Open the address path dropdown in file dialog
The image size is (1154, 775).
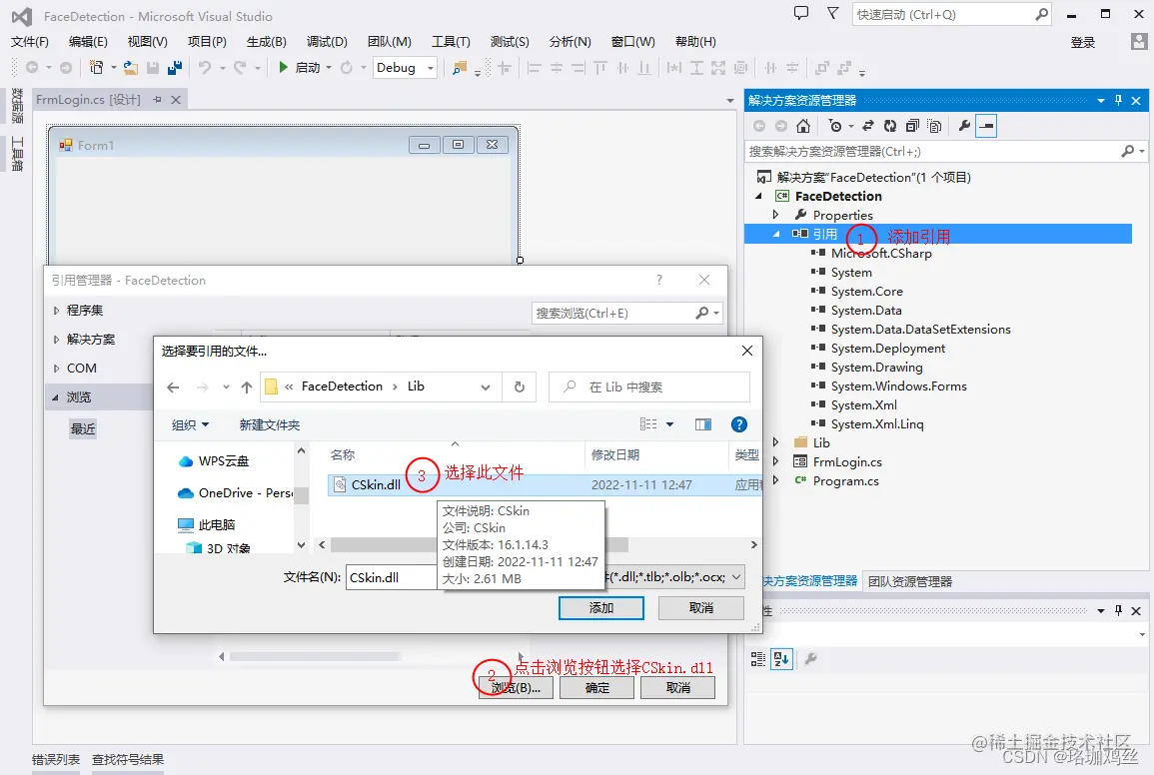tap(486, 387)
